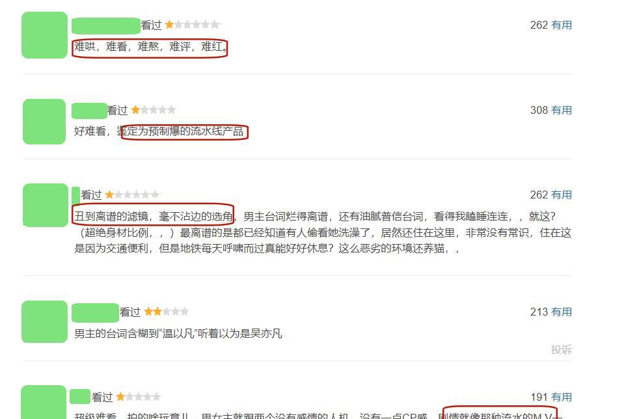The image size is (626, 419).
Task: Click the two-star rating icon
Action: tap(166, 311)
